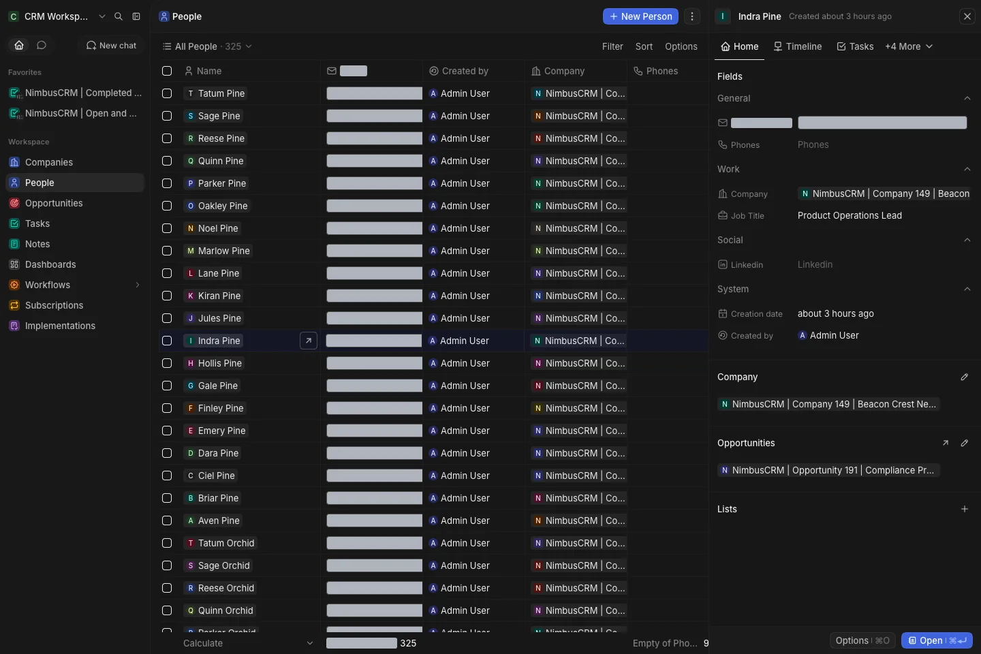Collapse the System fields section
Viewport: 981px width, 654px height.
tap(967, 289)
